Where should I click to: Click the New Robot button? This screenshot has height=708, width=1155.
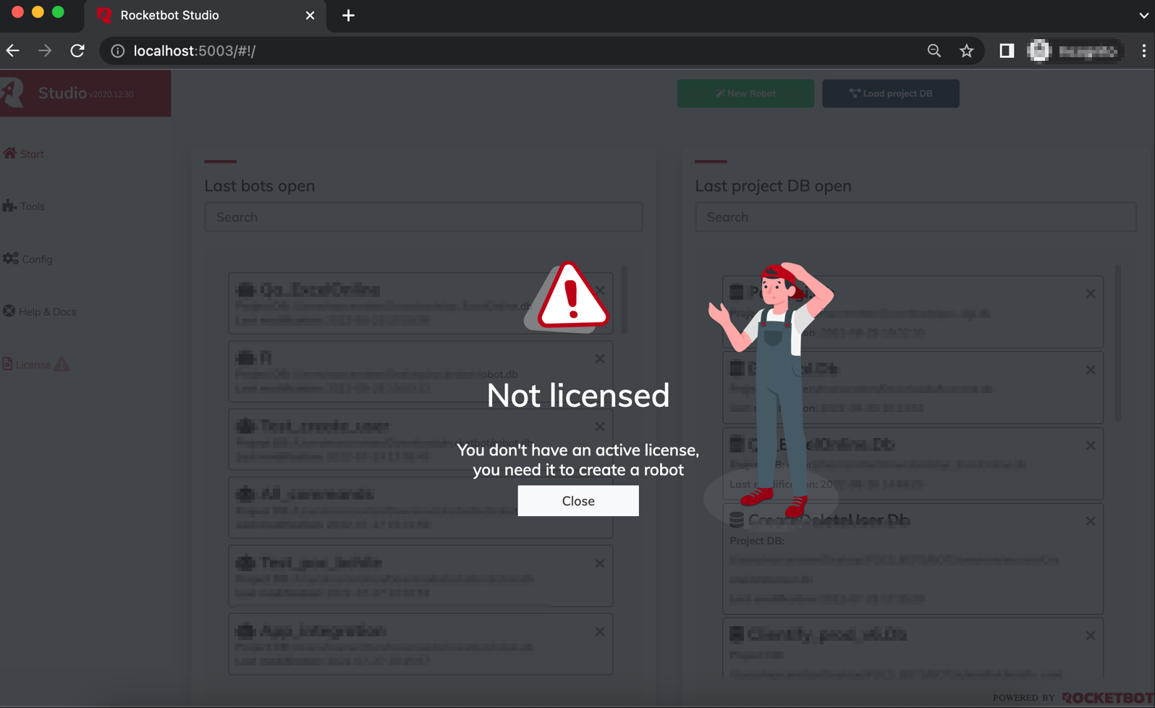click(745, 93)
